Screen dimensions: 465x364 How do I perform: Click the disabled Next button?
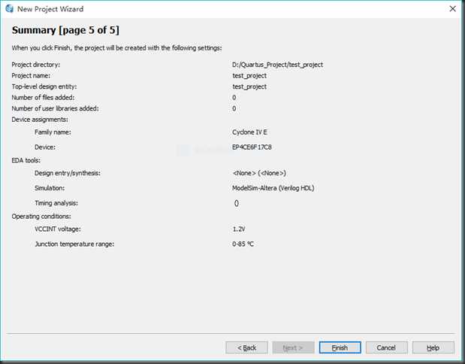(293, 347)
